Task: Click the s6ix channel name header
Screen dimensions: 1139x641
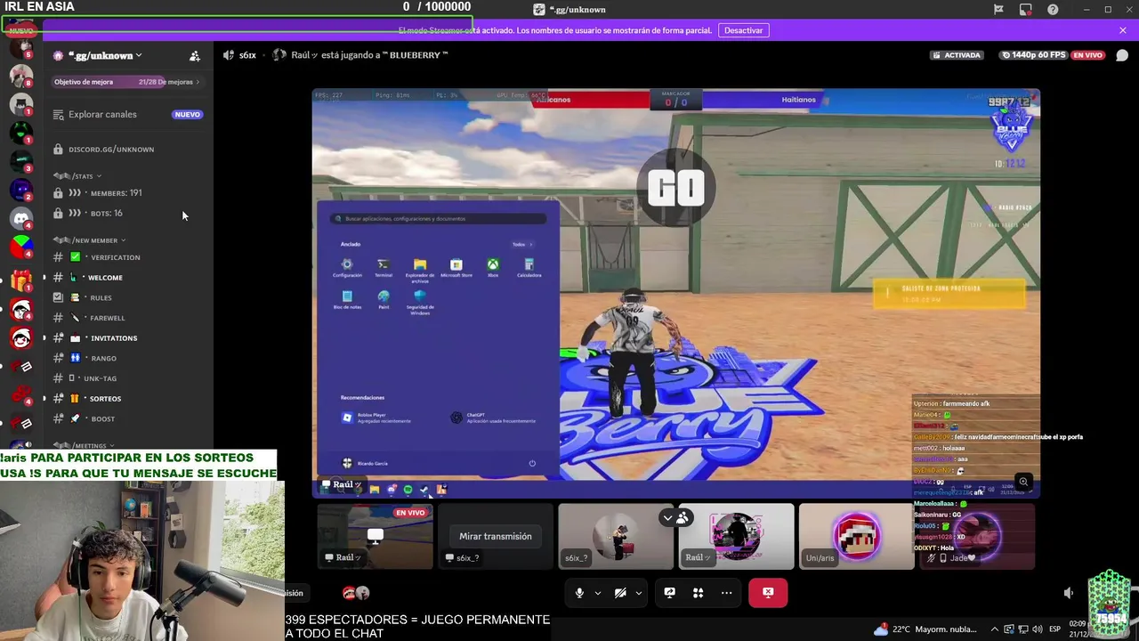Action: tap(247, 55)
